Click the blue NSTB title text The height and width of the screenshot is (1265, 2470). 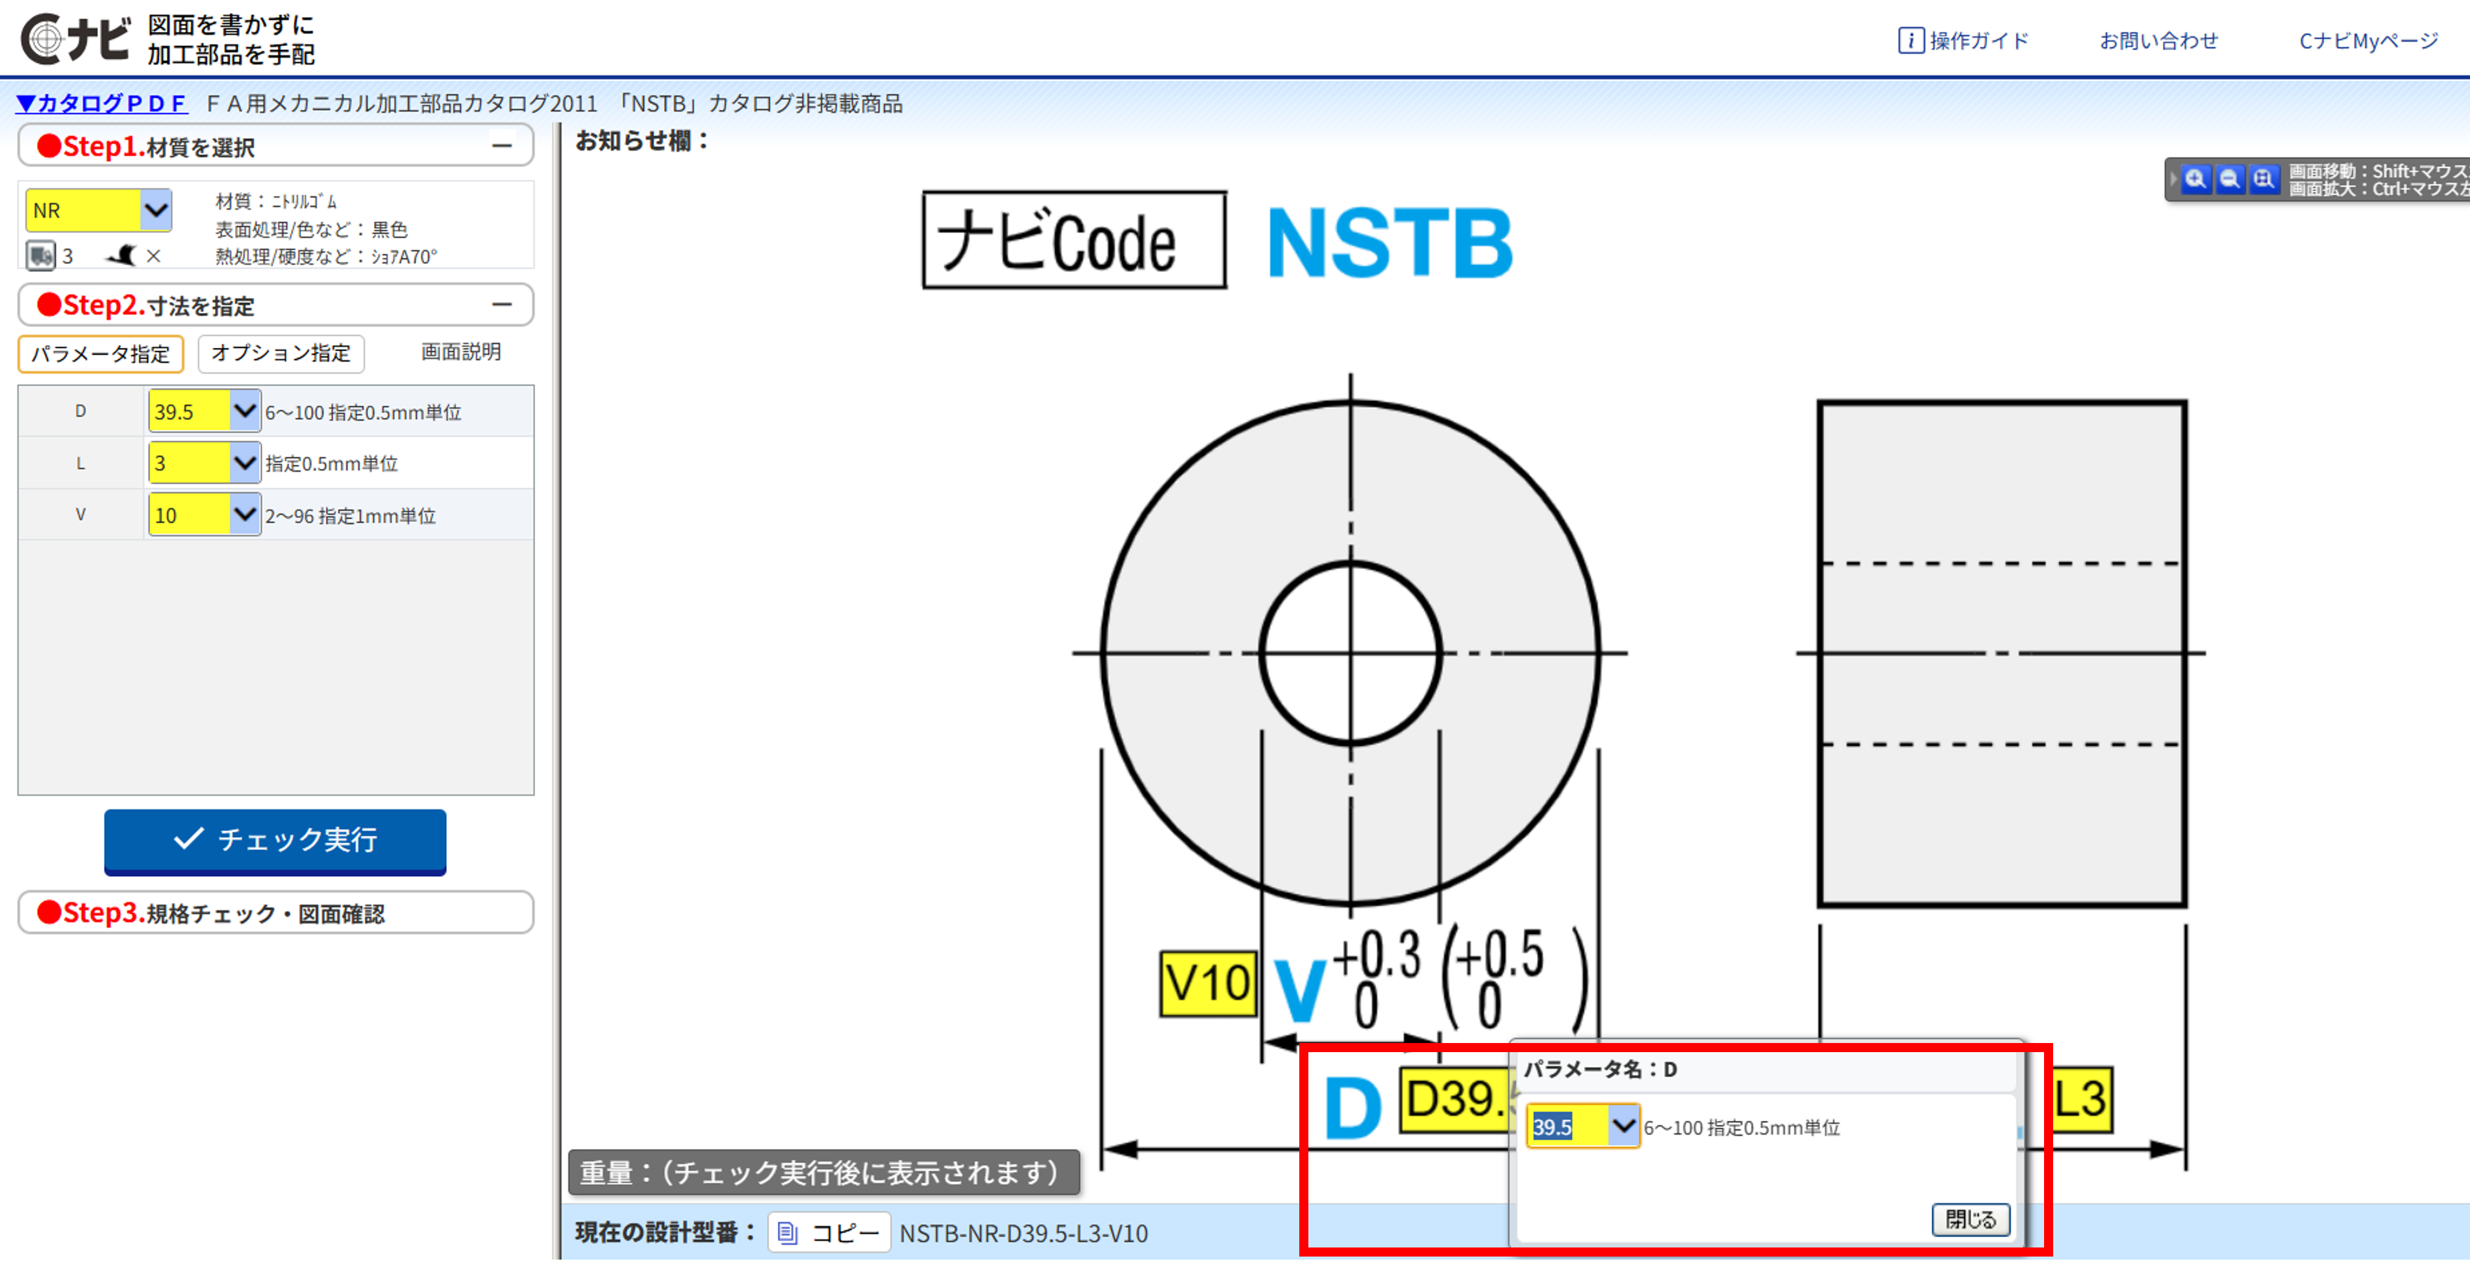(x=1390, y=243)
